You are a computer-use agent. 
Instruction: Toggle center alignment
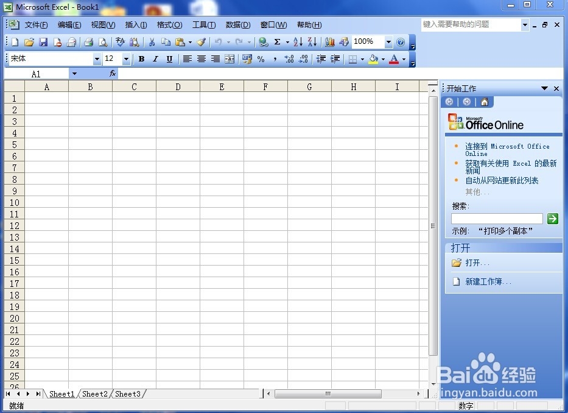click(x=202, y=58)
